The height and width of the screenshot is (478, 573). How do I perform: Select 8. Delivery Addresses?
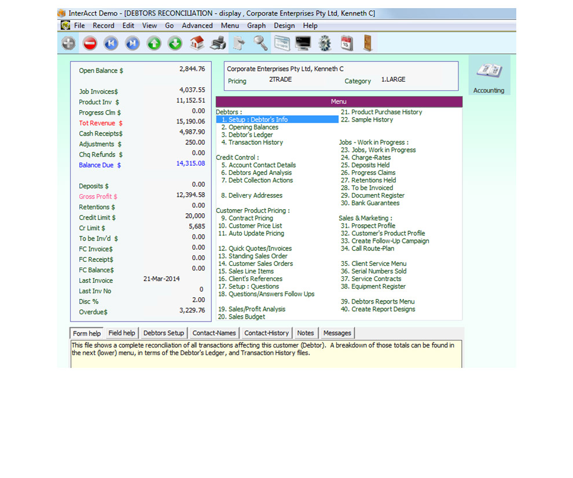[252, 196]
